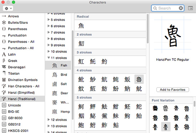
Task: Select the Arrows category icon
Action: [x=4, y=16]
